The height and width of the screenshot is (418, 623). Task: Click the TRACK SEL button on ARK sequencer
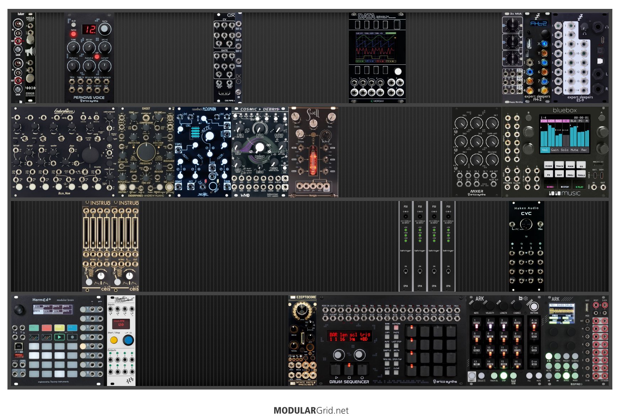pyautogui.click(x=494, y=376)
